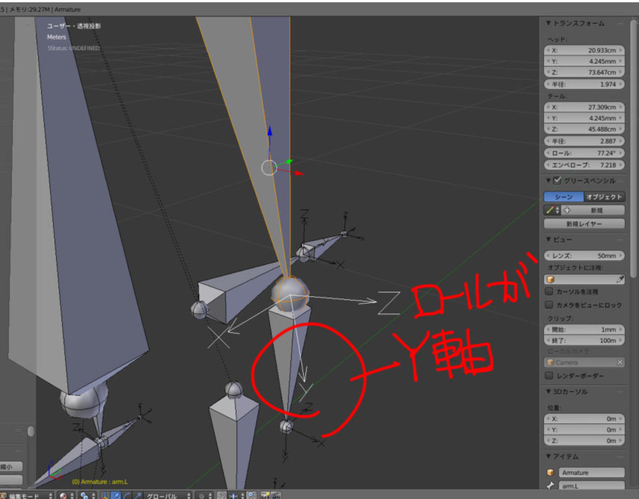The height and width of the screenshot is (499, 639).
Task: Collapse the アイテム panel
Action: (549, 457)
